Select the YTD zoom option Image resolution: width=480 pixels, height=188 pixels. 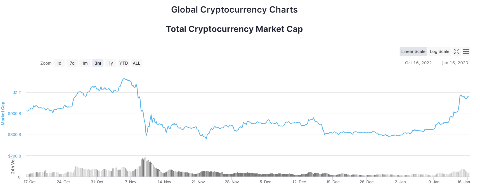[124, 63]
